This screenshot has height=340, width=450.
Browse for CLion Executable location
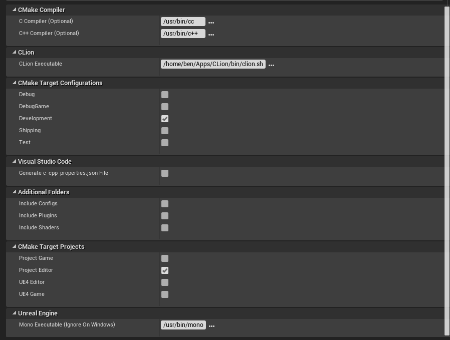(271, 65)
